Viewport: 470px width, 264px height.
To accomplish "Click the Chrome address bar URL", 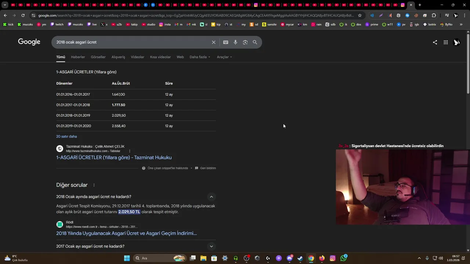I will pos(196,15).
